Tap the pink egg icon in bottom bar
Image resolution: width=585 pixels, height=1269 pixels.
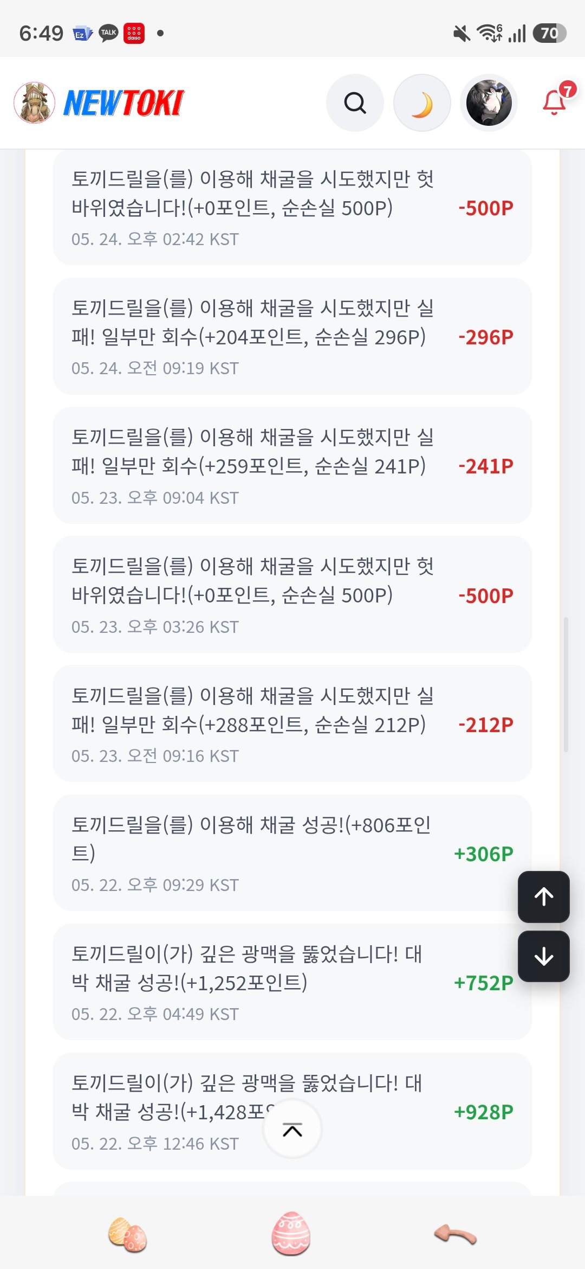click(x=291, y=1233)
